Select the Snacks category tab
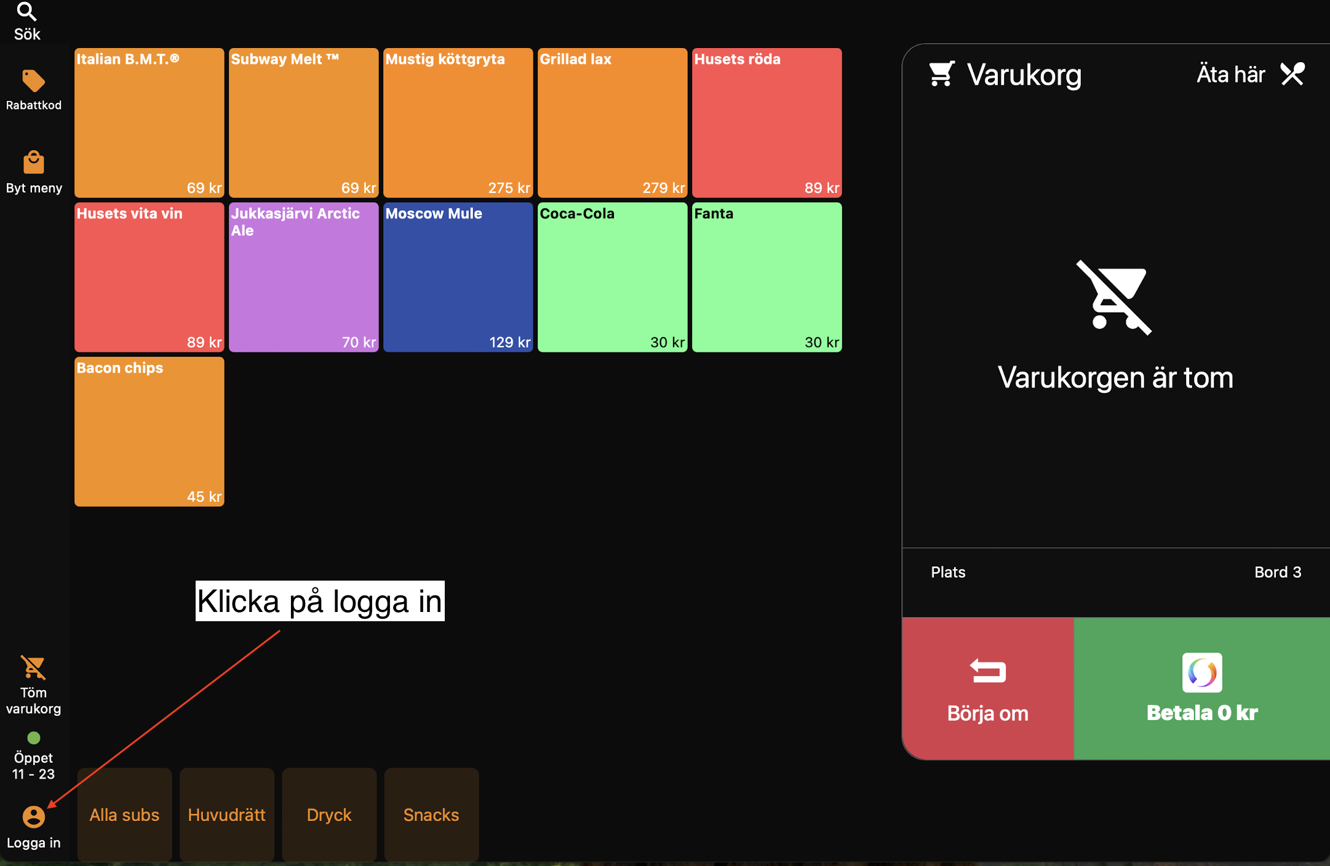The width and height of the screenshot is (1330, 866). (431, 814)
